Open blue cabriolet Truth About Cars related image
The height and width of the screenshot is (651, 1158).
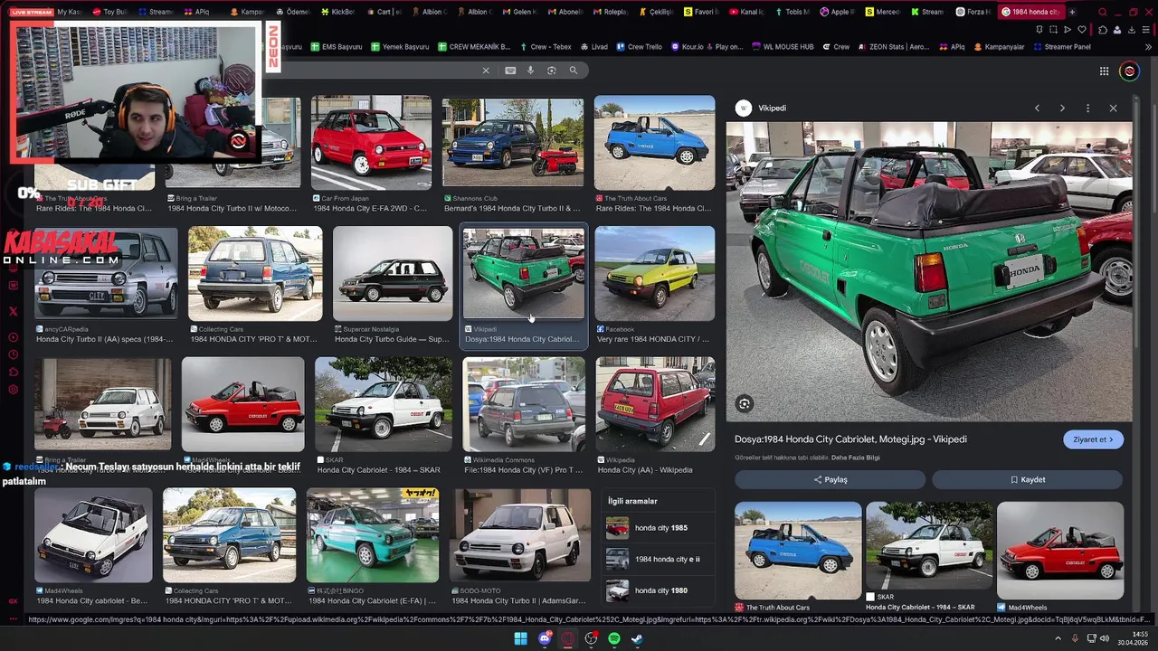[798, 551]
